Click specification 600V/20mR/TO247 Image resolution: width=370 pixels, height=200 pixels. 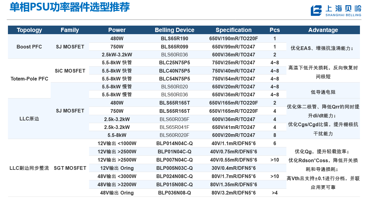234,135
